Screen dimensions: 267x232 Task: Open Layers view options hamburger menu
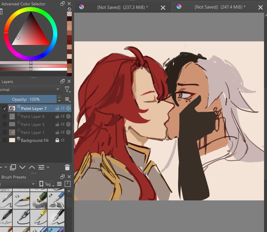pos(67,99)
